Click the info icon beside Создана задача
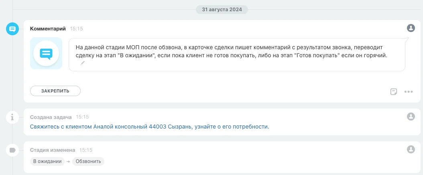The height and width of the screenshot is (175, 423). (x=12, y=117)
